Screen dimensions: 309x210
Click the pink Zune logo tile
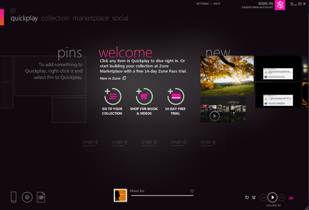coord(280,5)
